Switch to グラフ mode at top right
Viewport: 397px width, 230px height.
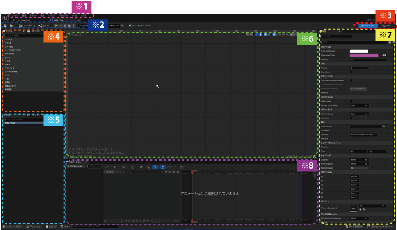[x=387, y=26]
